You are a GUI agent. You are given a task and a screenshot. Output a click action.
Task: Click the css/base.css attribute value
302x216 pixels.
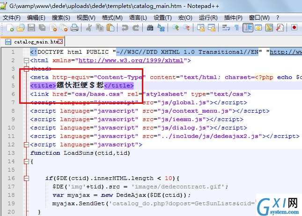coord(97,94)
